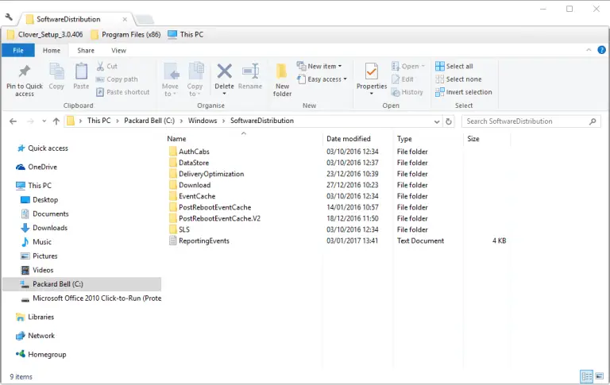
Task: Open the address bar history dropdown
Action: (x=437, y=121)
